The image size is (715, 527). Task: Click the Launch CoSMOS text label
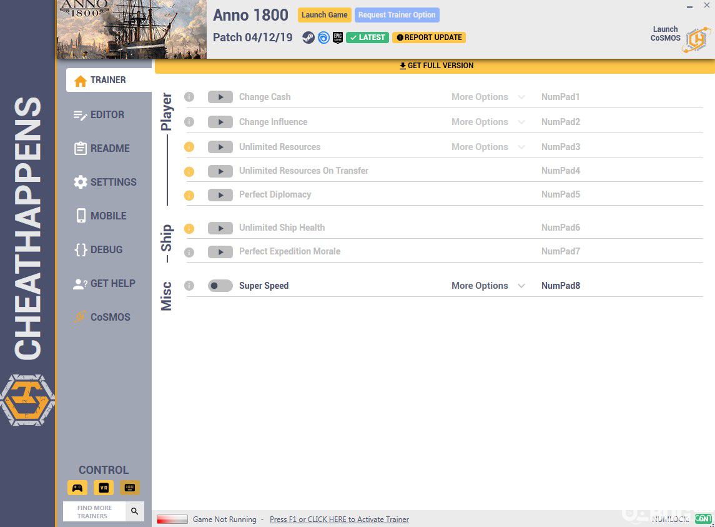[x=665, y=33]
